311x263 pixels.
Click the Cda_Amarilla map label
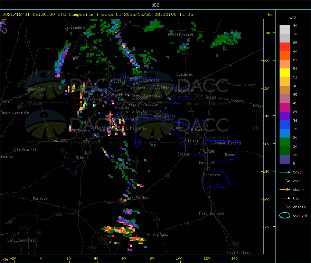point(26,150)
